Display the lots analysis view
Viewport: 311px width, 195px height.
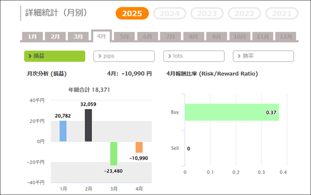click(194, 56)
